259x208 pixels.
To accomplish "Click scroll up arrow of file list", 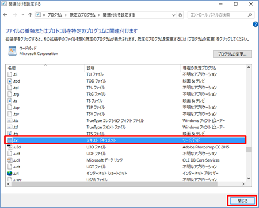I will pyautogui.click(x=249, y=67).
